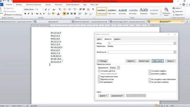Check Учитывать суффикс option
This screenshot has height=107, width=190.
[x=150, y=74]
